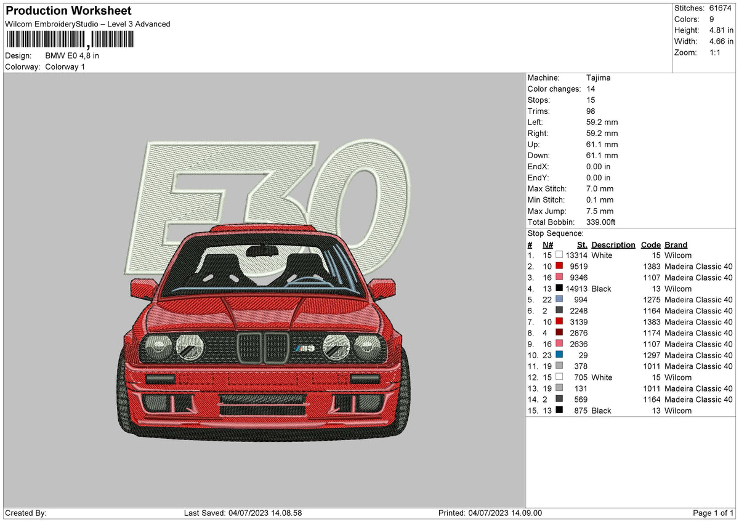This screenshot has height=522, width=739.
Task: Click the Production Worksheet title
Action: point(68,10)
